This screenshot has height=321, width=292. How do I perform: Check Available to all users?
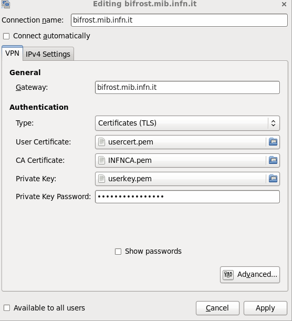pyautogui.click(x=7, y=308)
